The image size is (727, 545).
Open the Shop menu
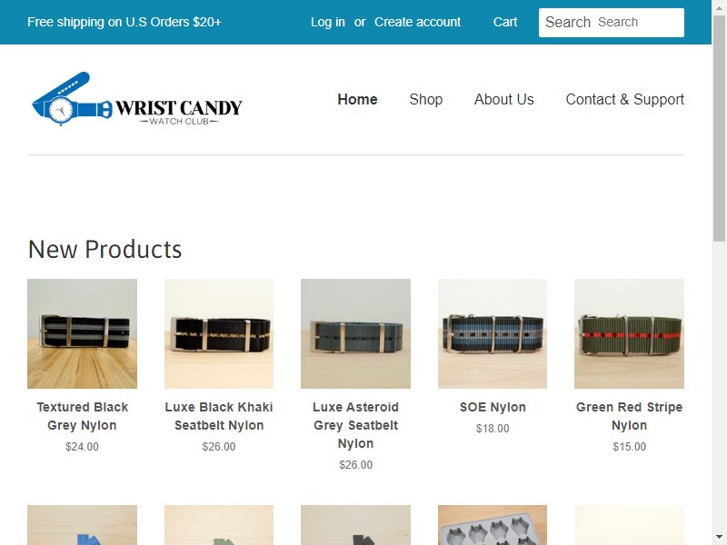click(x=426, y=99)
